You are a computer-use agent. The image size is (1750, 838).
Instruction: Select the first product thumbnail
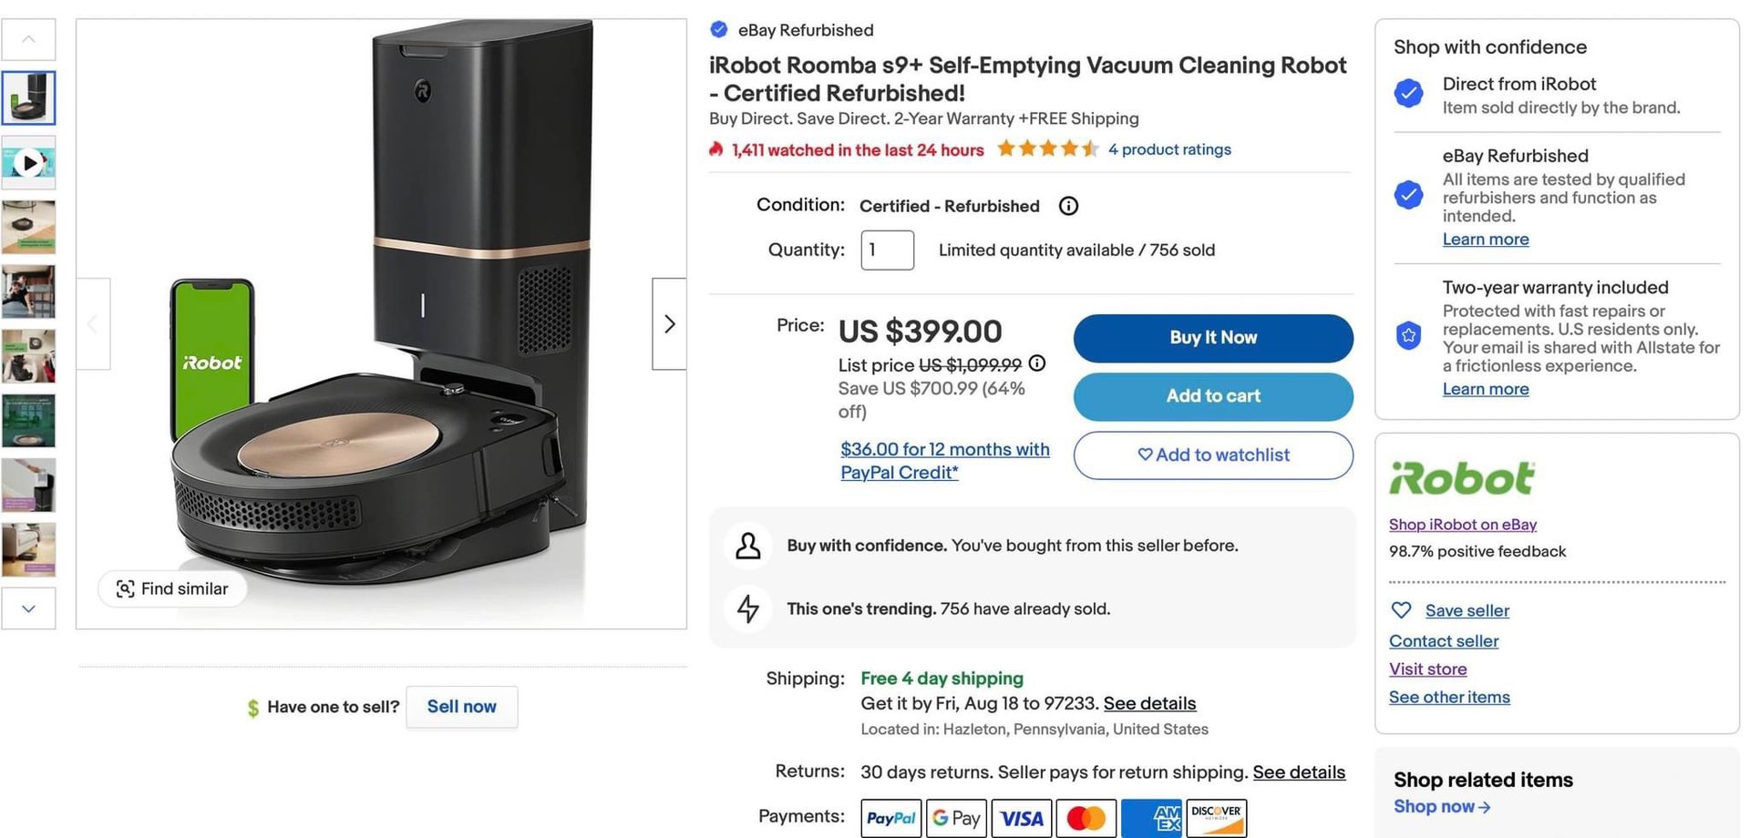[x=29, y=97]
